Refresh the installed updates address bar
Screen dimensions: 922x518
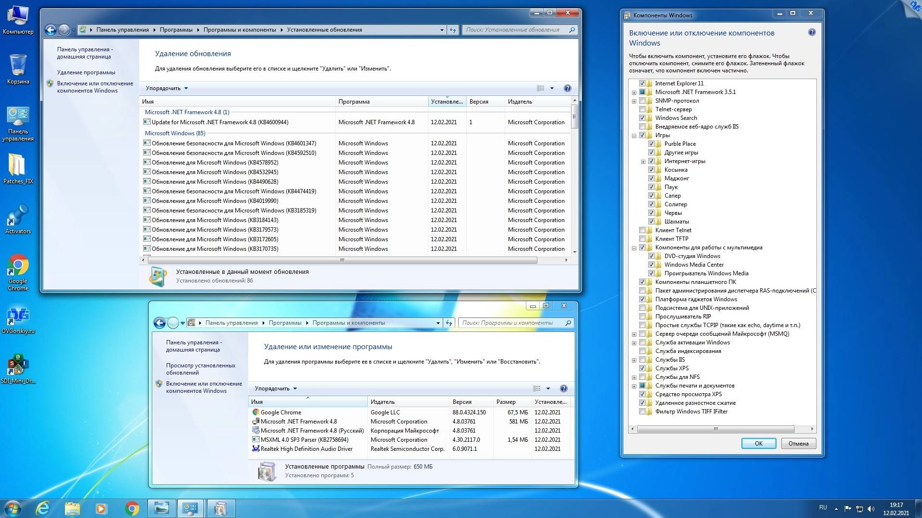(x=453, y=30)
